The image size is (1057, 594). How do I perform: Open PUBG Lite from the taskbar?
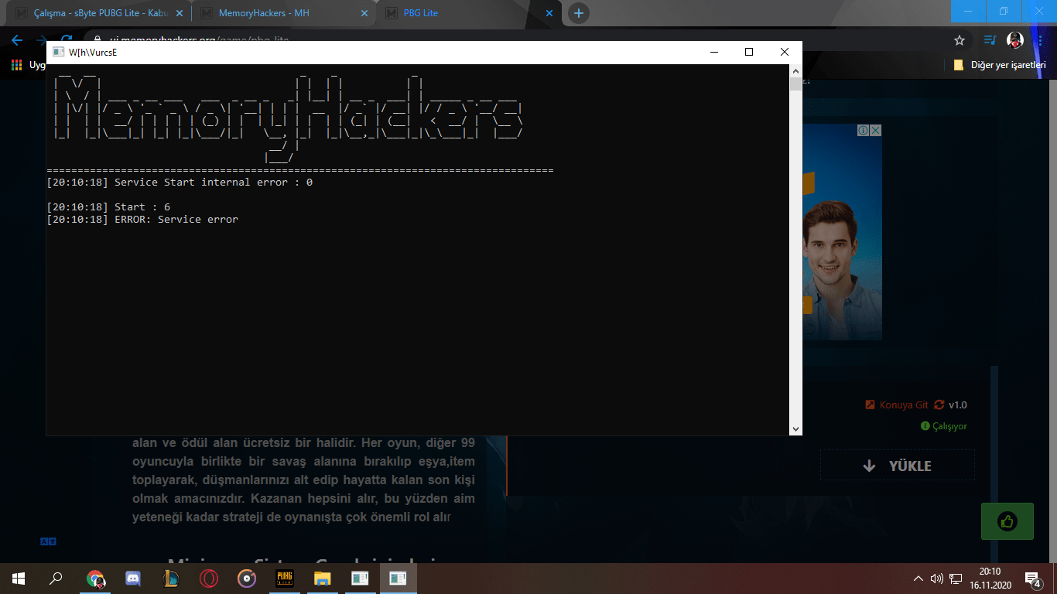(285, 578)
